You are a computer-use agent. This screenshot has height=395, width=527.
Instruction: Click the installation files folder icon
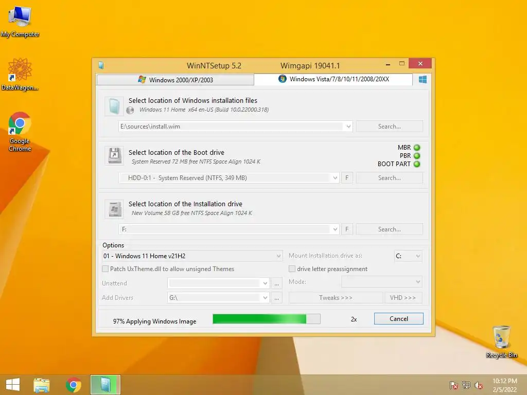[114, 106]
